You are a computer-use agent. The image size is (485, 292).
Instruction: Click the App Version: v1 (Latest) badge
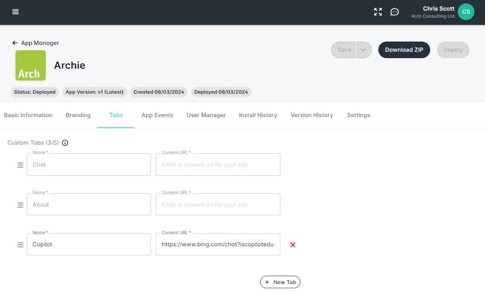94,92
